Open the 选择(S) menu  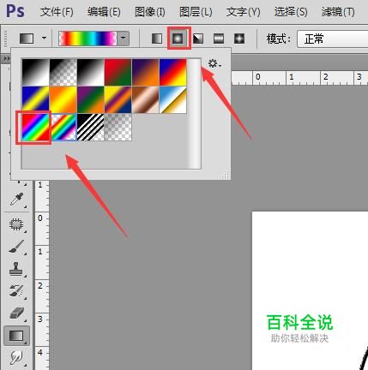[x=291, y=12]
